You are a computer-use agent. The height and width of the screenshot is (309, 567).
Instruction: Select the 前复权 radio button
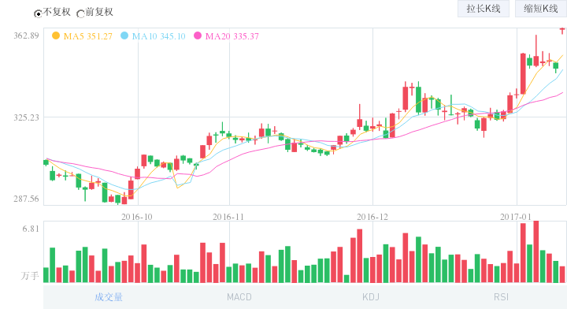[x=80, y=13]
